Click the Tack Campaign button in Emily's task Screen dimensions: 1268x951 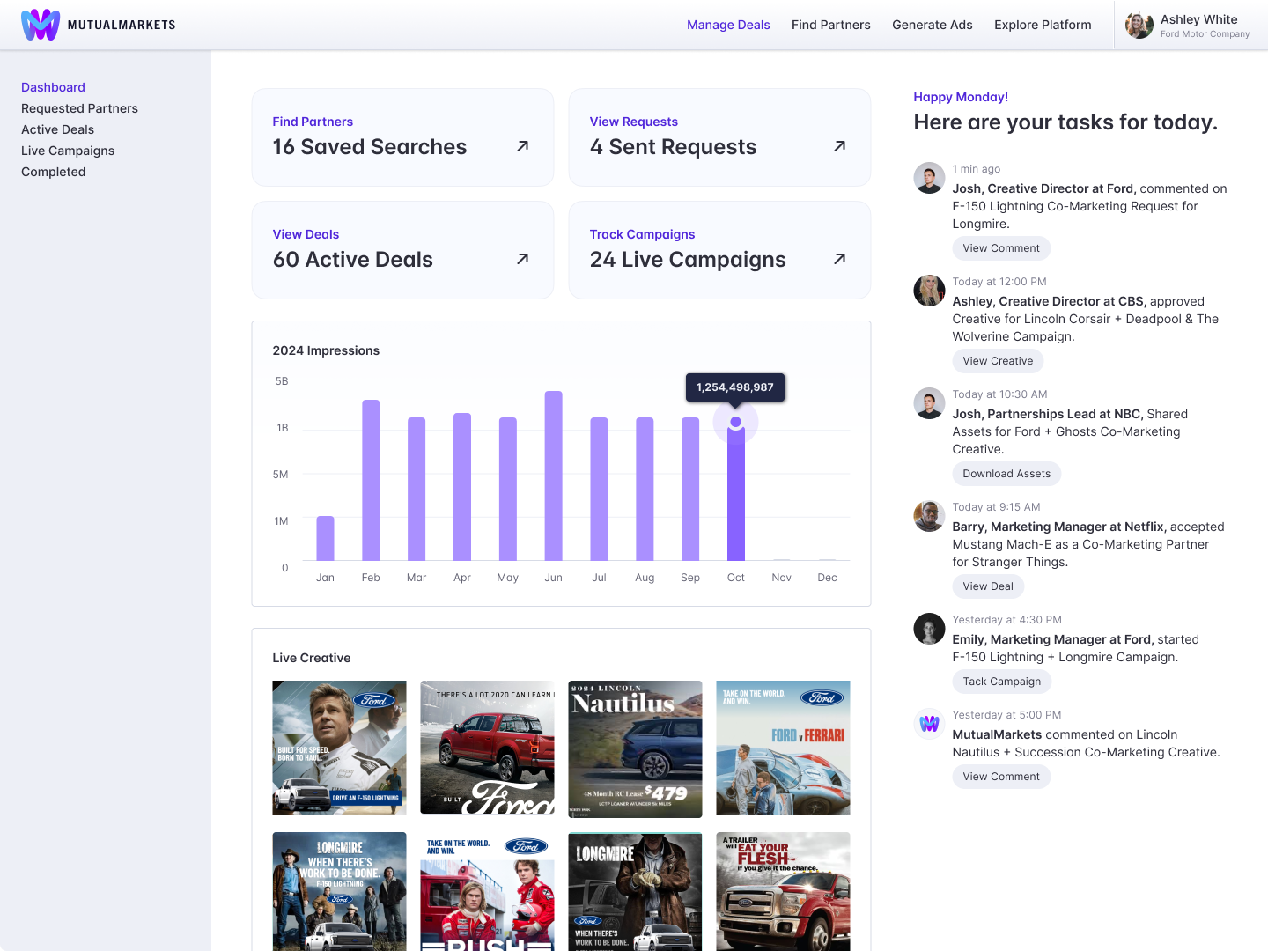pyautogui.click(x=1001, y=682)
